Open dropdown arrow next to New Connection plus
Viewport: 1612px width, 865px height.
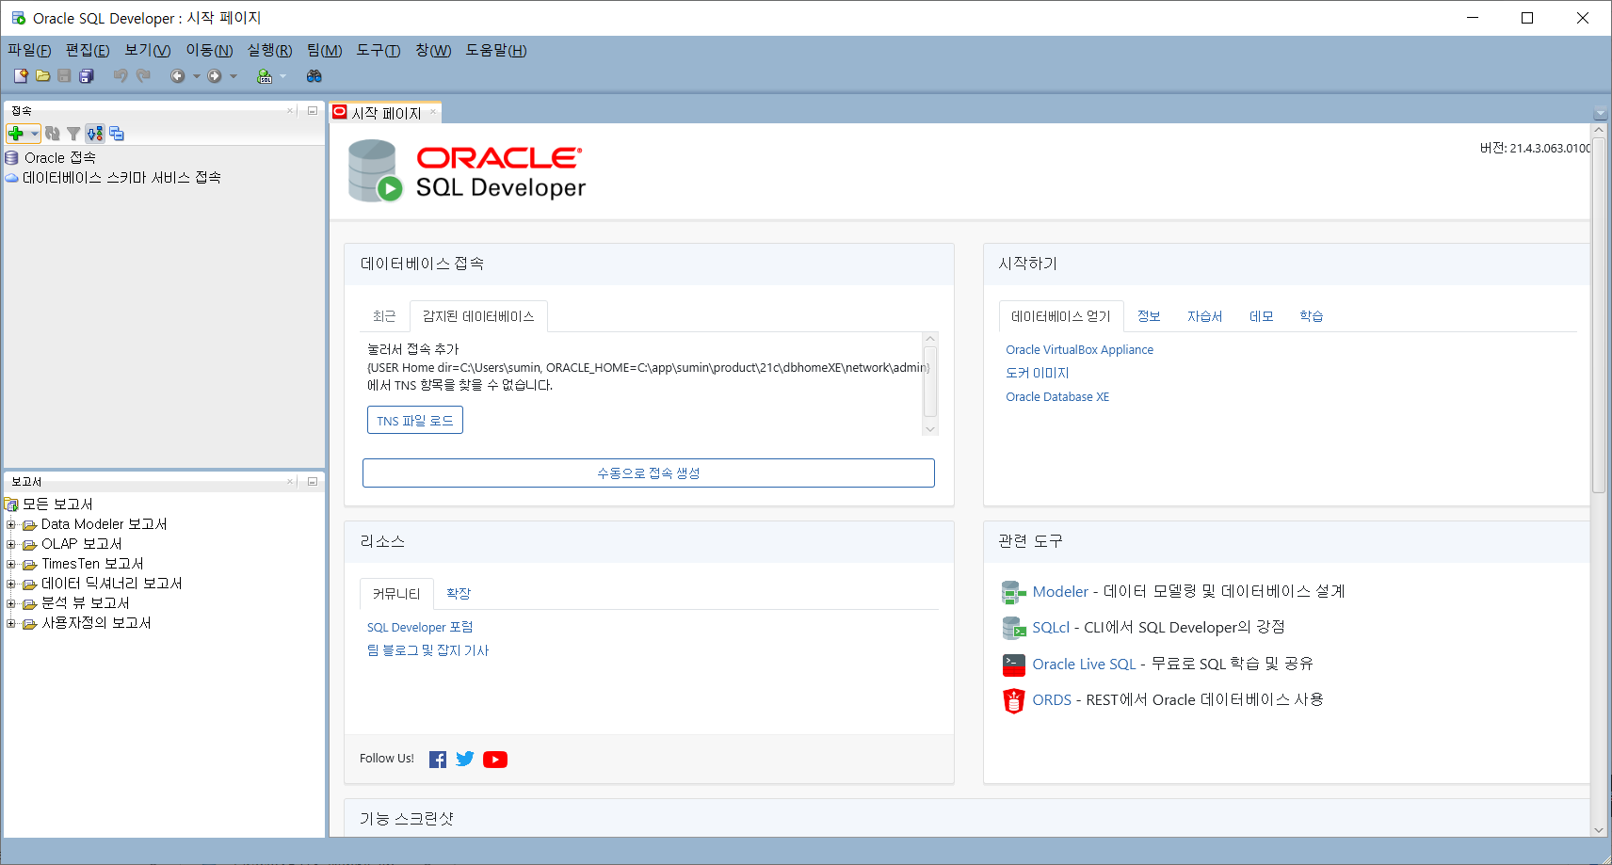click(35, 134)
